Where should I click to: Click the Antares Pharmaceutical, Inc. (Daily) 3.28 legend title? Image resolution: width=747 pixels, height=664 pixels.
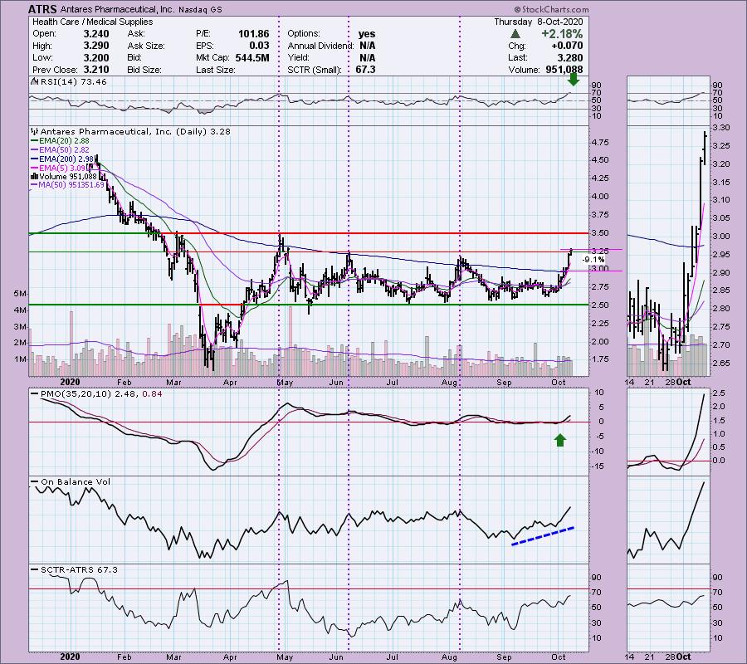click(x=135, y=131)
